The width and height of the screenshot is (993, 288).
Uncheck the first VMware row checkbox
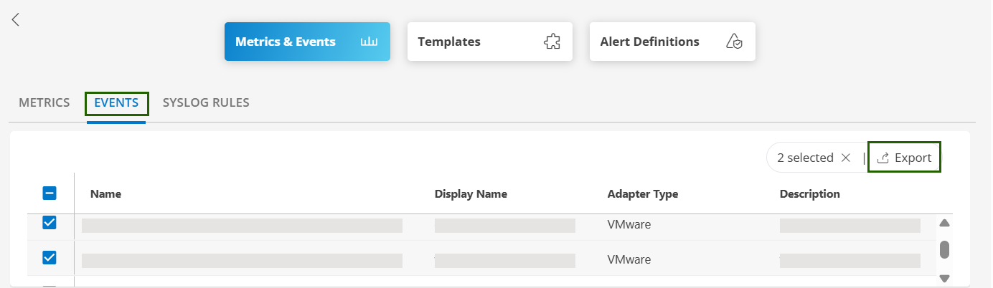coord(50,223)
